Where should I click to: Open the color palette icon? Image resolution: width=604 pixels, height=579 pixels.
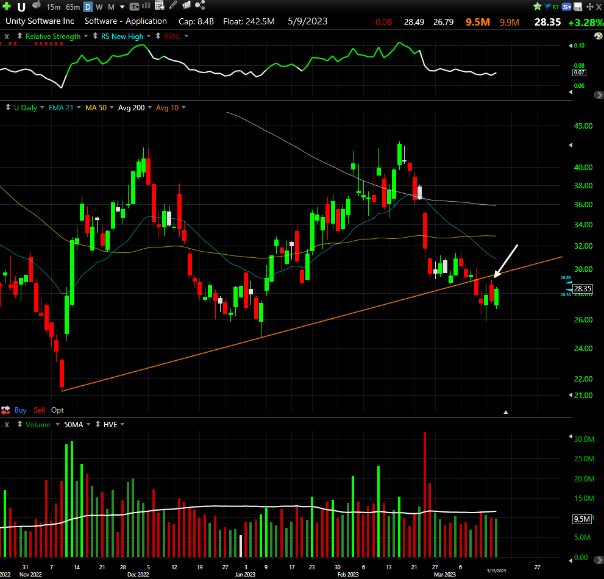coord(599,36)
